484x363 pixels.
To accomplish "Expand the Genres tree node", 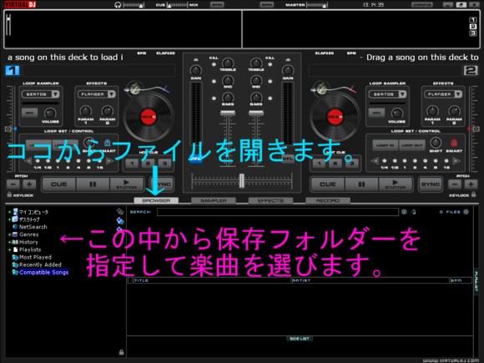I will 9,234.
